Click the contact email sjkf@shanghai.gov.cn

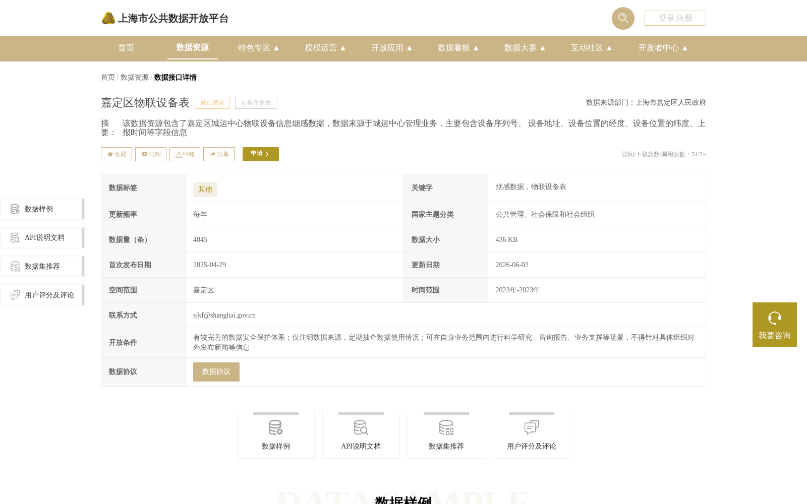[224, 316]
